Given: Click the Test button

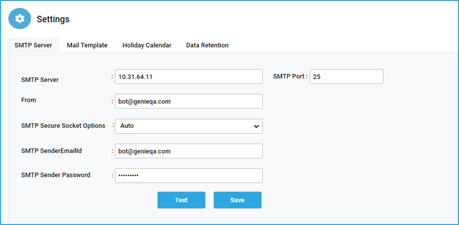Looking at the screenshot, I should point(181,200).
